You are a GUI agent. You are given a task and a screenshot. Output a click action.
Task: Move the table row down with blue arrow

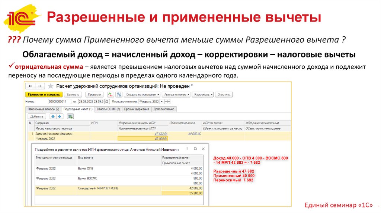coord(60,116)
